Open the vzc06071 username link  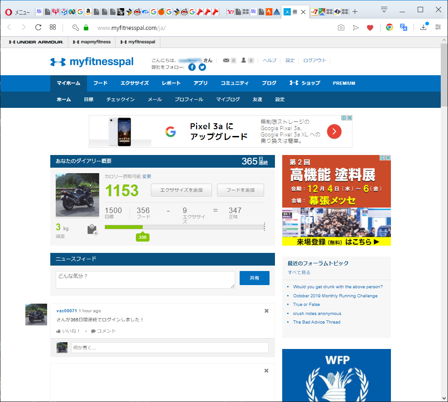click(67, 311)
